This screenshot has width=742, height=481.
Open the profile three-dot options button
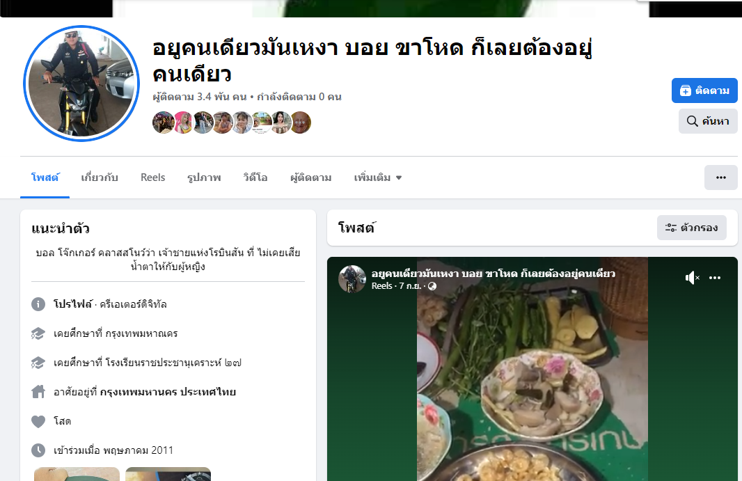(720, 178)
